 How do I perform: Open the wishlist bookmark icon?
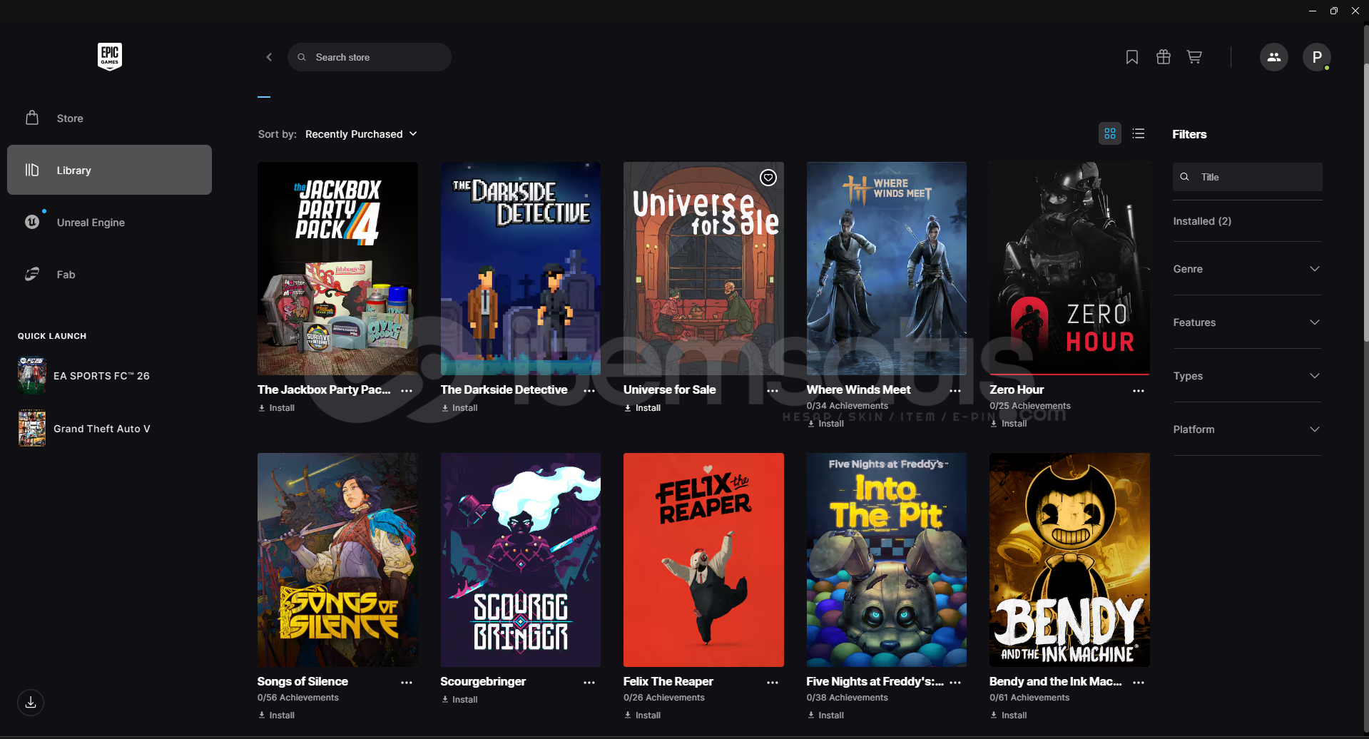click(1132, 57)
